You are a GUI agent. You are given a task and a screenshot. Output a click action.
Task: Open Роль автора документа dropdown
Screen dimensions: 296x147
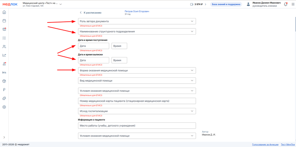pyautogui.click(x=137, y=21)
